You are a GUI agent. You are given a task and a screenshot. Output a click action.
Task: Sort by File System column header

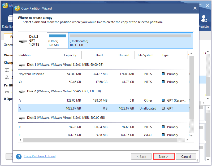point(148,55)
